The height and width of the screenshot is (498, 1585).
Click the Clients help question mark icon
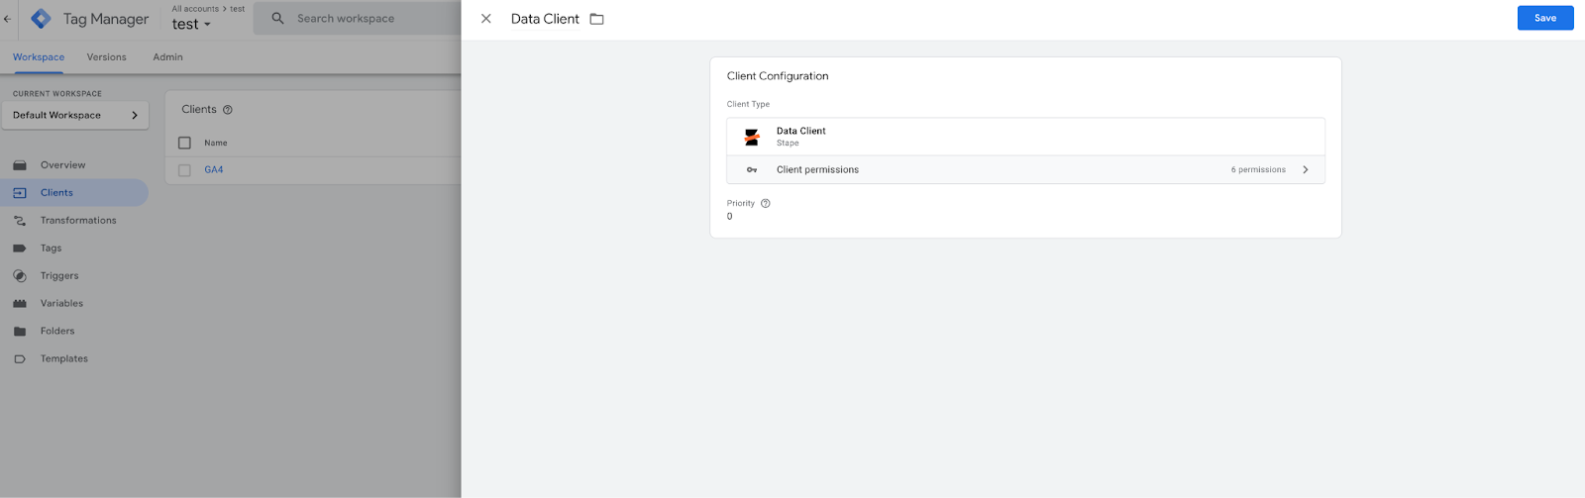[228, 110]
